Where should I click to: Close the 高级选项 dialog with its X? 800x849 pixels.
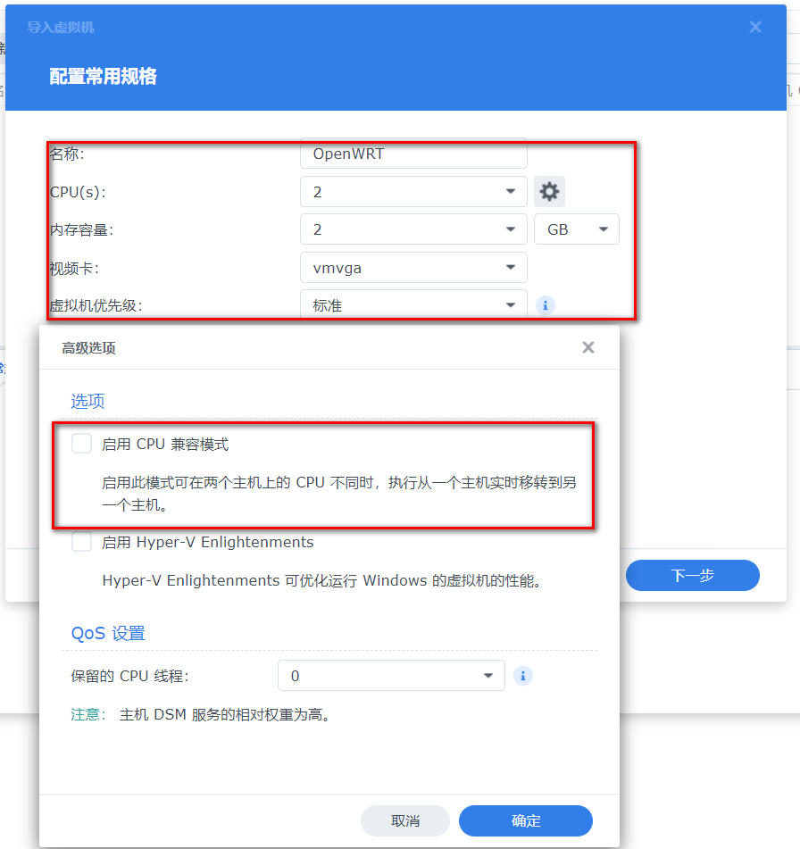tap(588, 347)
